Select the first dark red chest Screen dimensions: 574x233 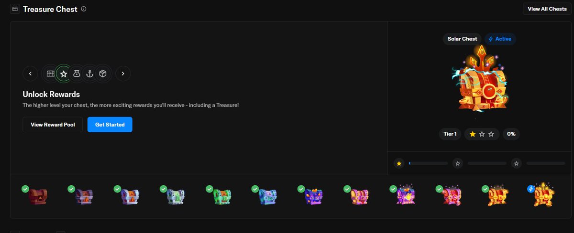[39, 196]
